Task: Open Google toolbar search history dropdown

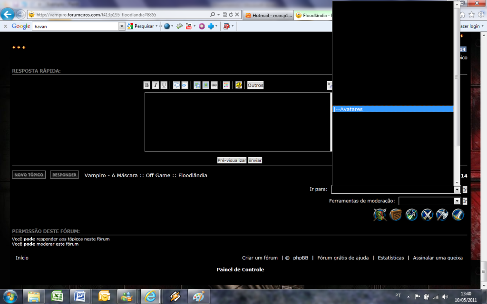Action: tap(122, 27)
